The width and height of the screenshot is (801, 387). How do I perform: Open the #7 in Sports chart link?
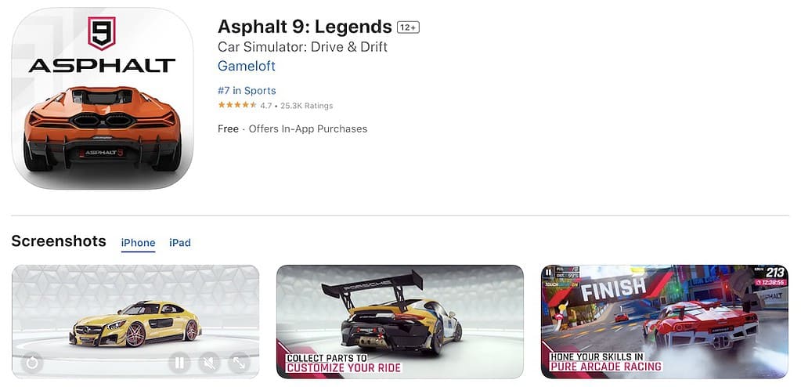pos(247,91)
